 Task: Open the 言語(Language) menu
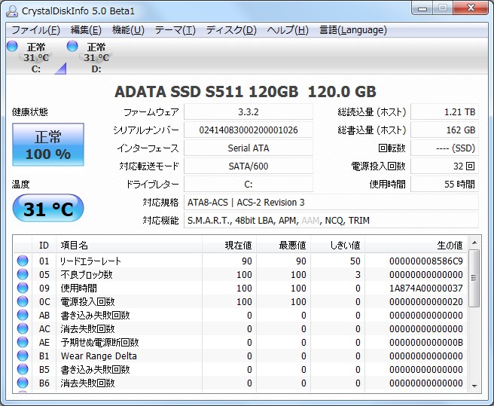(x=353, y=30)
